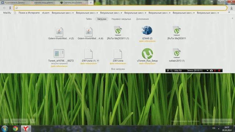
Task: Click the taskbar date 20.10.2014
Action: tap(227, 131)
